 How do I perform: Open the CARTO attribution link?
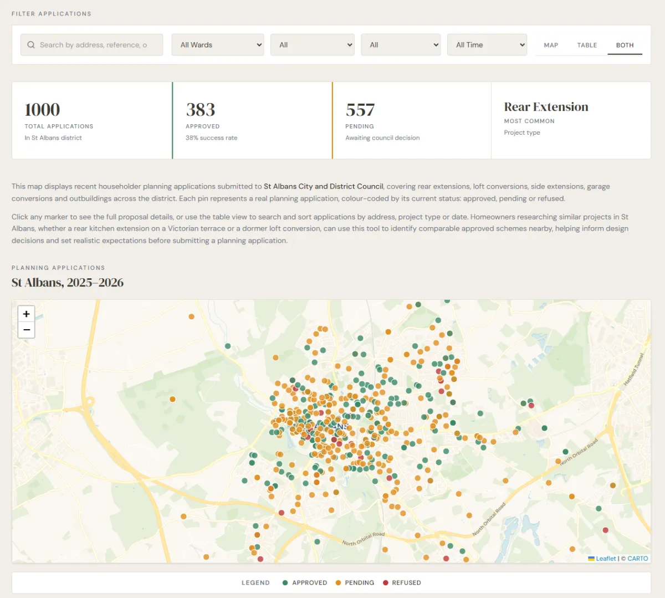(x=637, y=559)
